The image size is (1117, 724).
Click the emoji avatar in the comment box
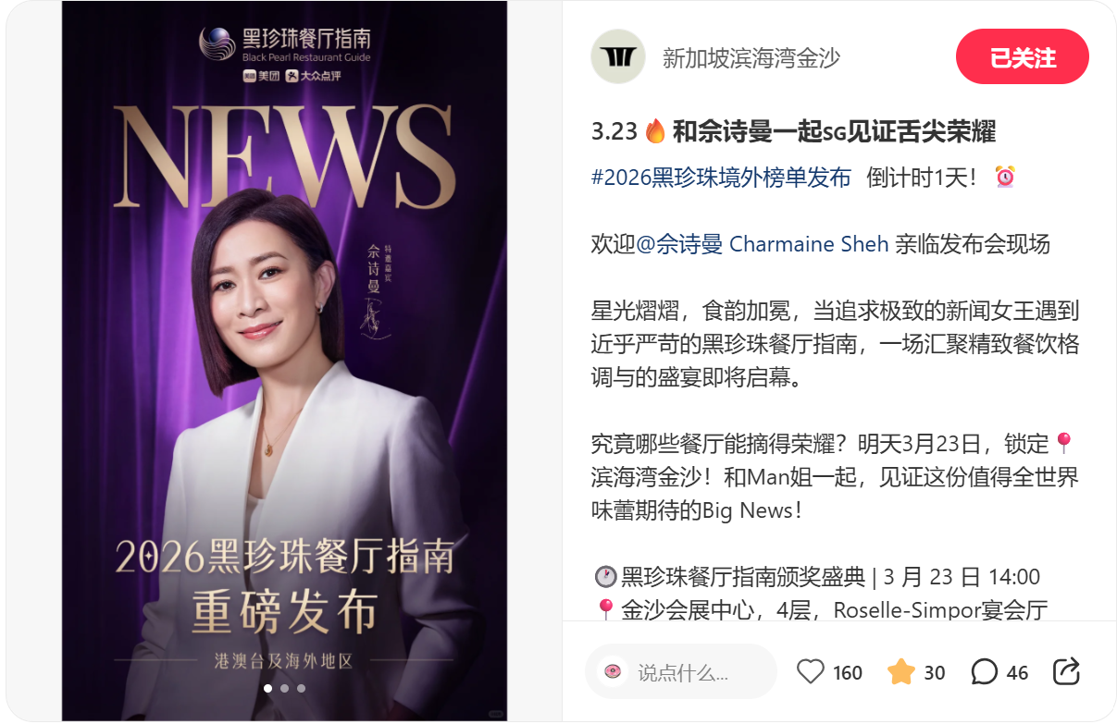612,671
